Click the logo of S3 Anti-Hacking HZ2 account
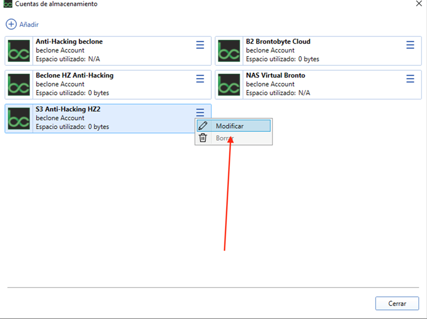 click(19, 119)
